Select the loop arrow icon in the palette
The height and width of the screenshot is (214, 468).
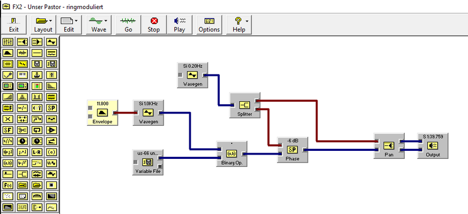[37, 130]
